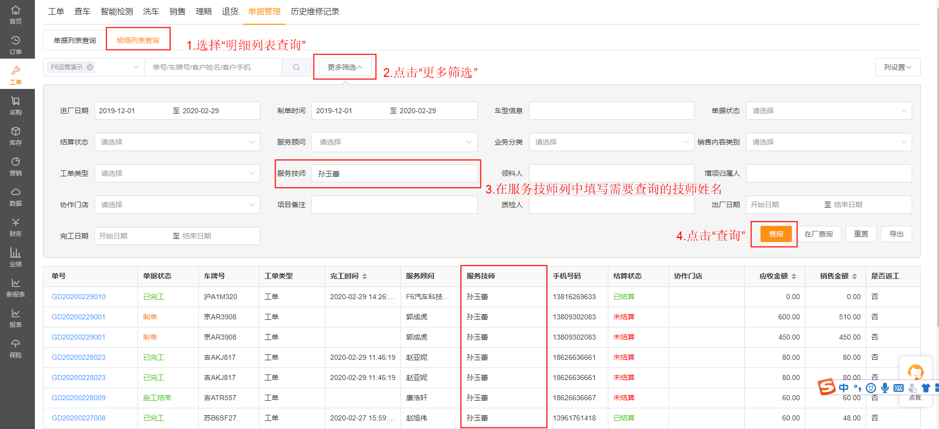
Task: Click the order/plate/customer search box
Action: click(x=213, y=67)
